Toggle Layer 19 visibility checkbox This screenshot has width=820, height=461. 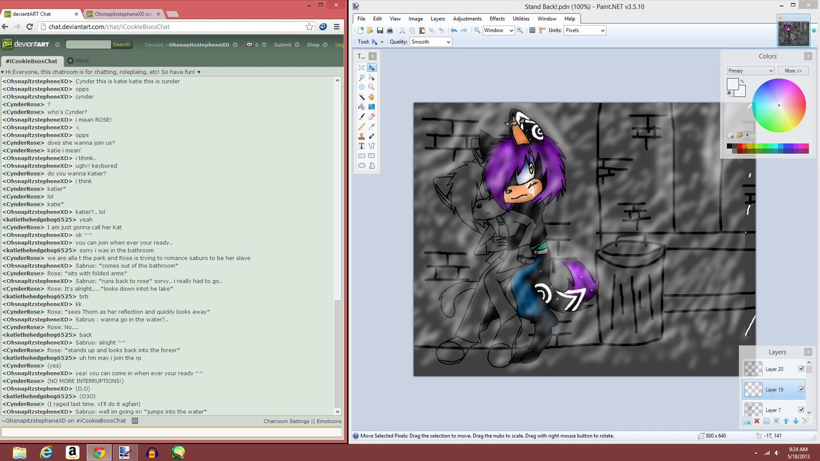[x=802, y=389]
